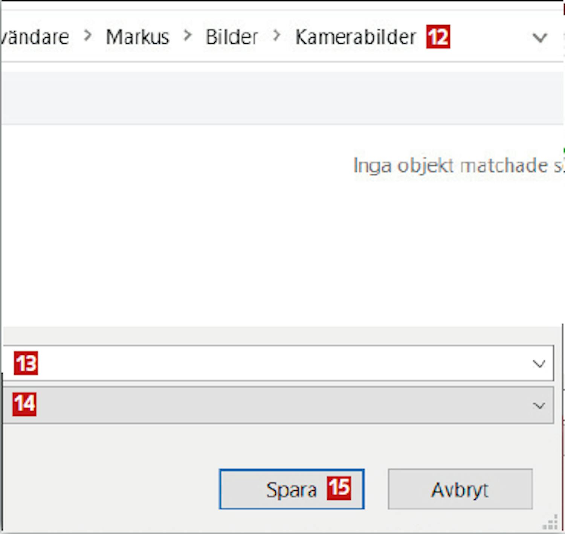Click the resize grip in the dialog corner
This screenshot has width=565, height=534.
point(551,523)
